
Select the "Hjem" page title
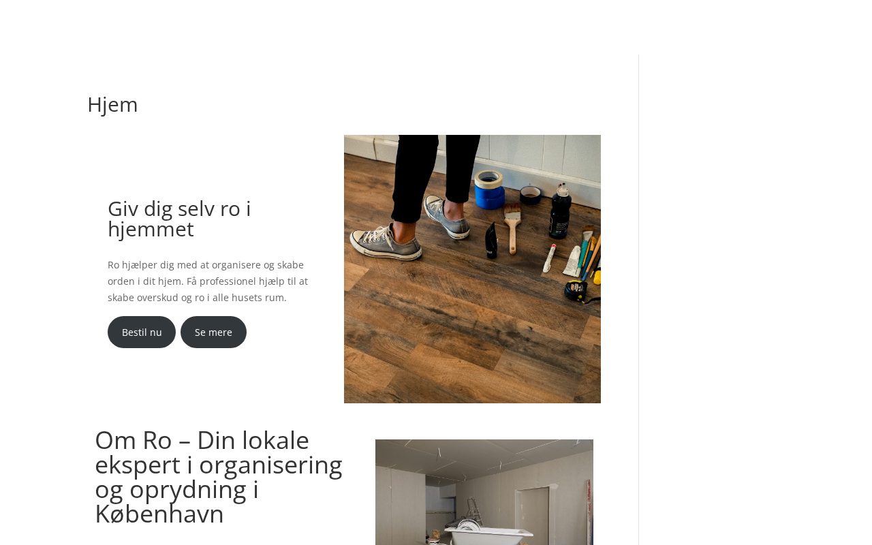[x=112, y=104]
